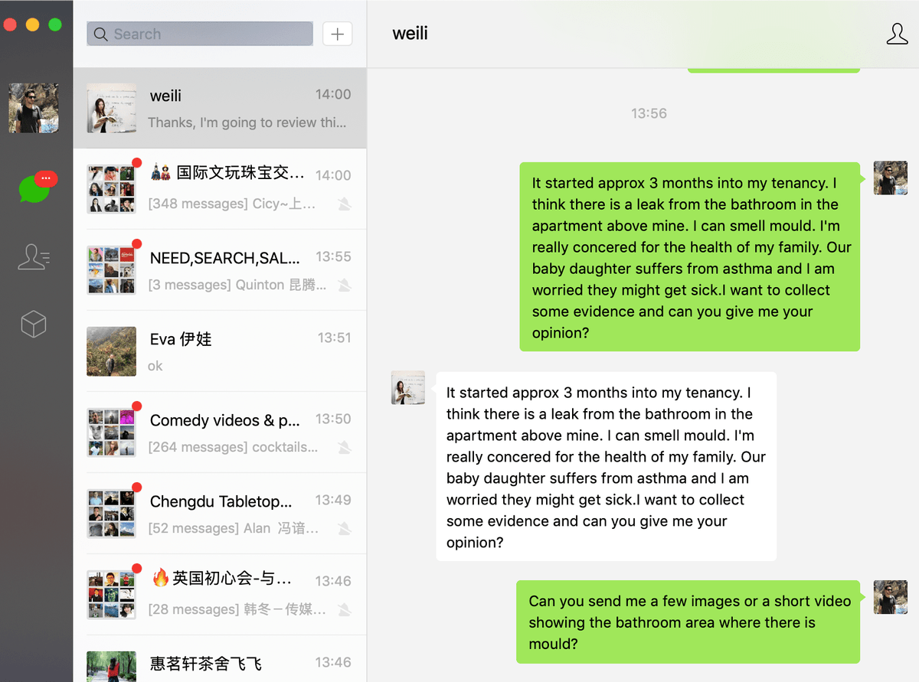Select the 惠茗轩茶舍飞飞 conversation
Image resolution: width=919 pixels, height=682 pixels.
tap(220, 659)
